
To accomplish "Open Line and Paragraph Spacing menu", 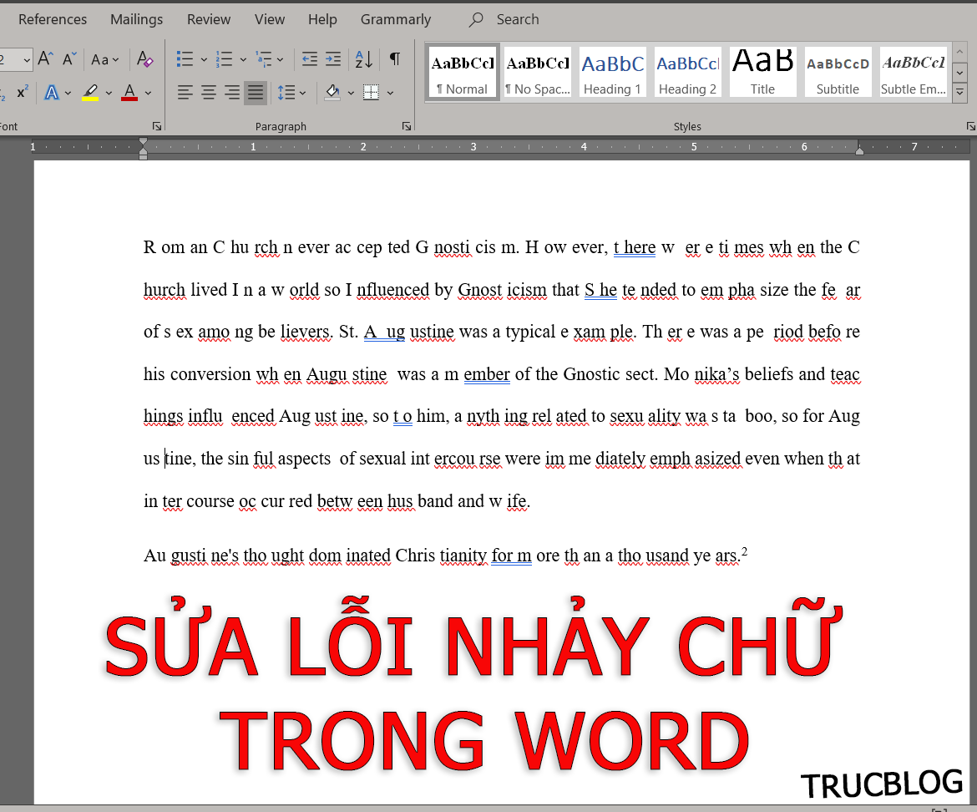I will tap(291, 93).
